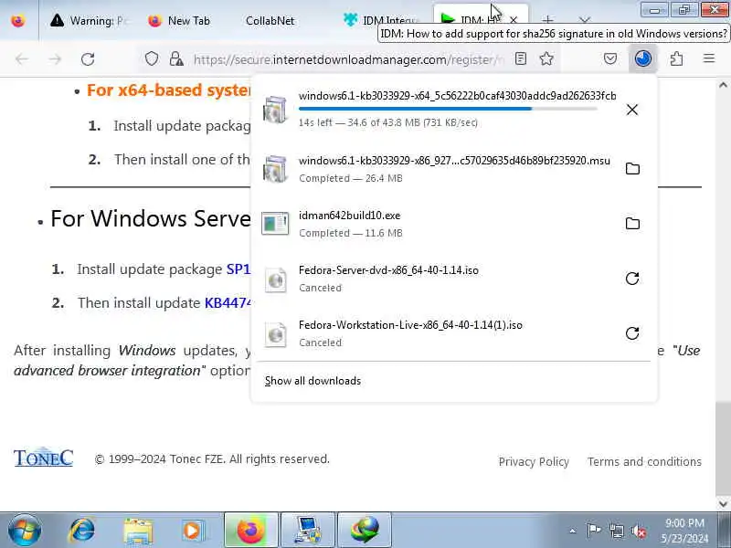Click the page scrollbar up arrow

[x=723, y=85]
